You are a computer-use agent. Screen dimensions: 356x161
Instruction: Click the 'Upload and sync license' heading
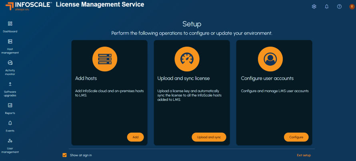184,78
